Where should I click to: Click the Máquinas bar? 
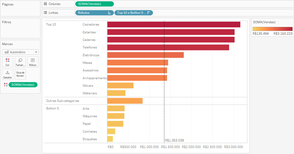[116, 116]
